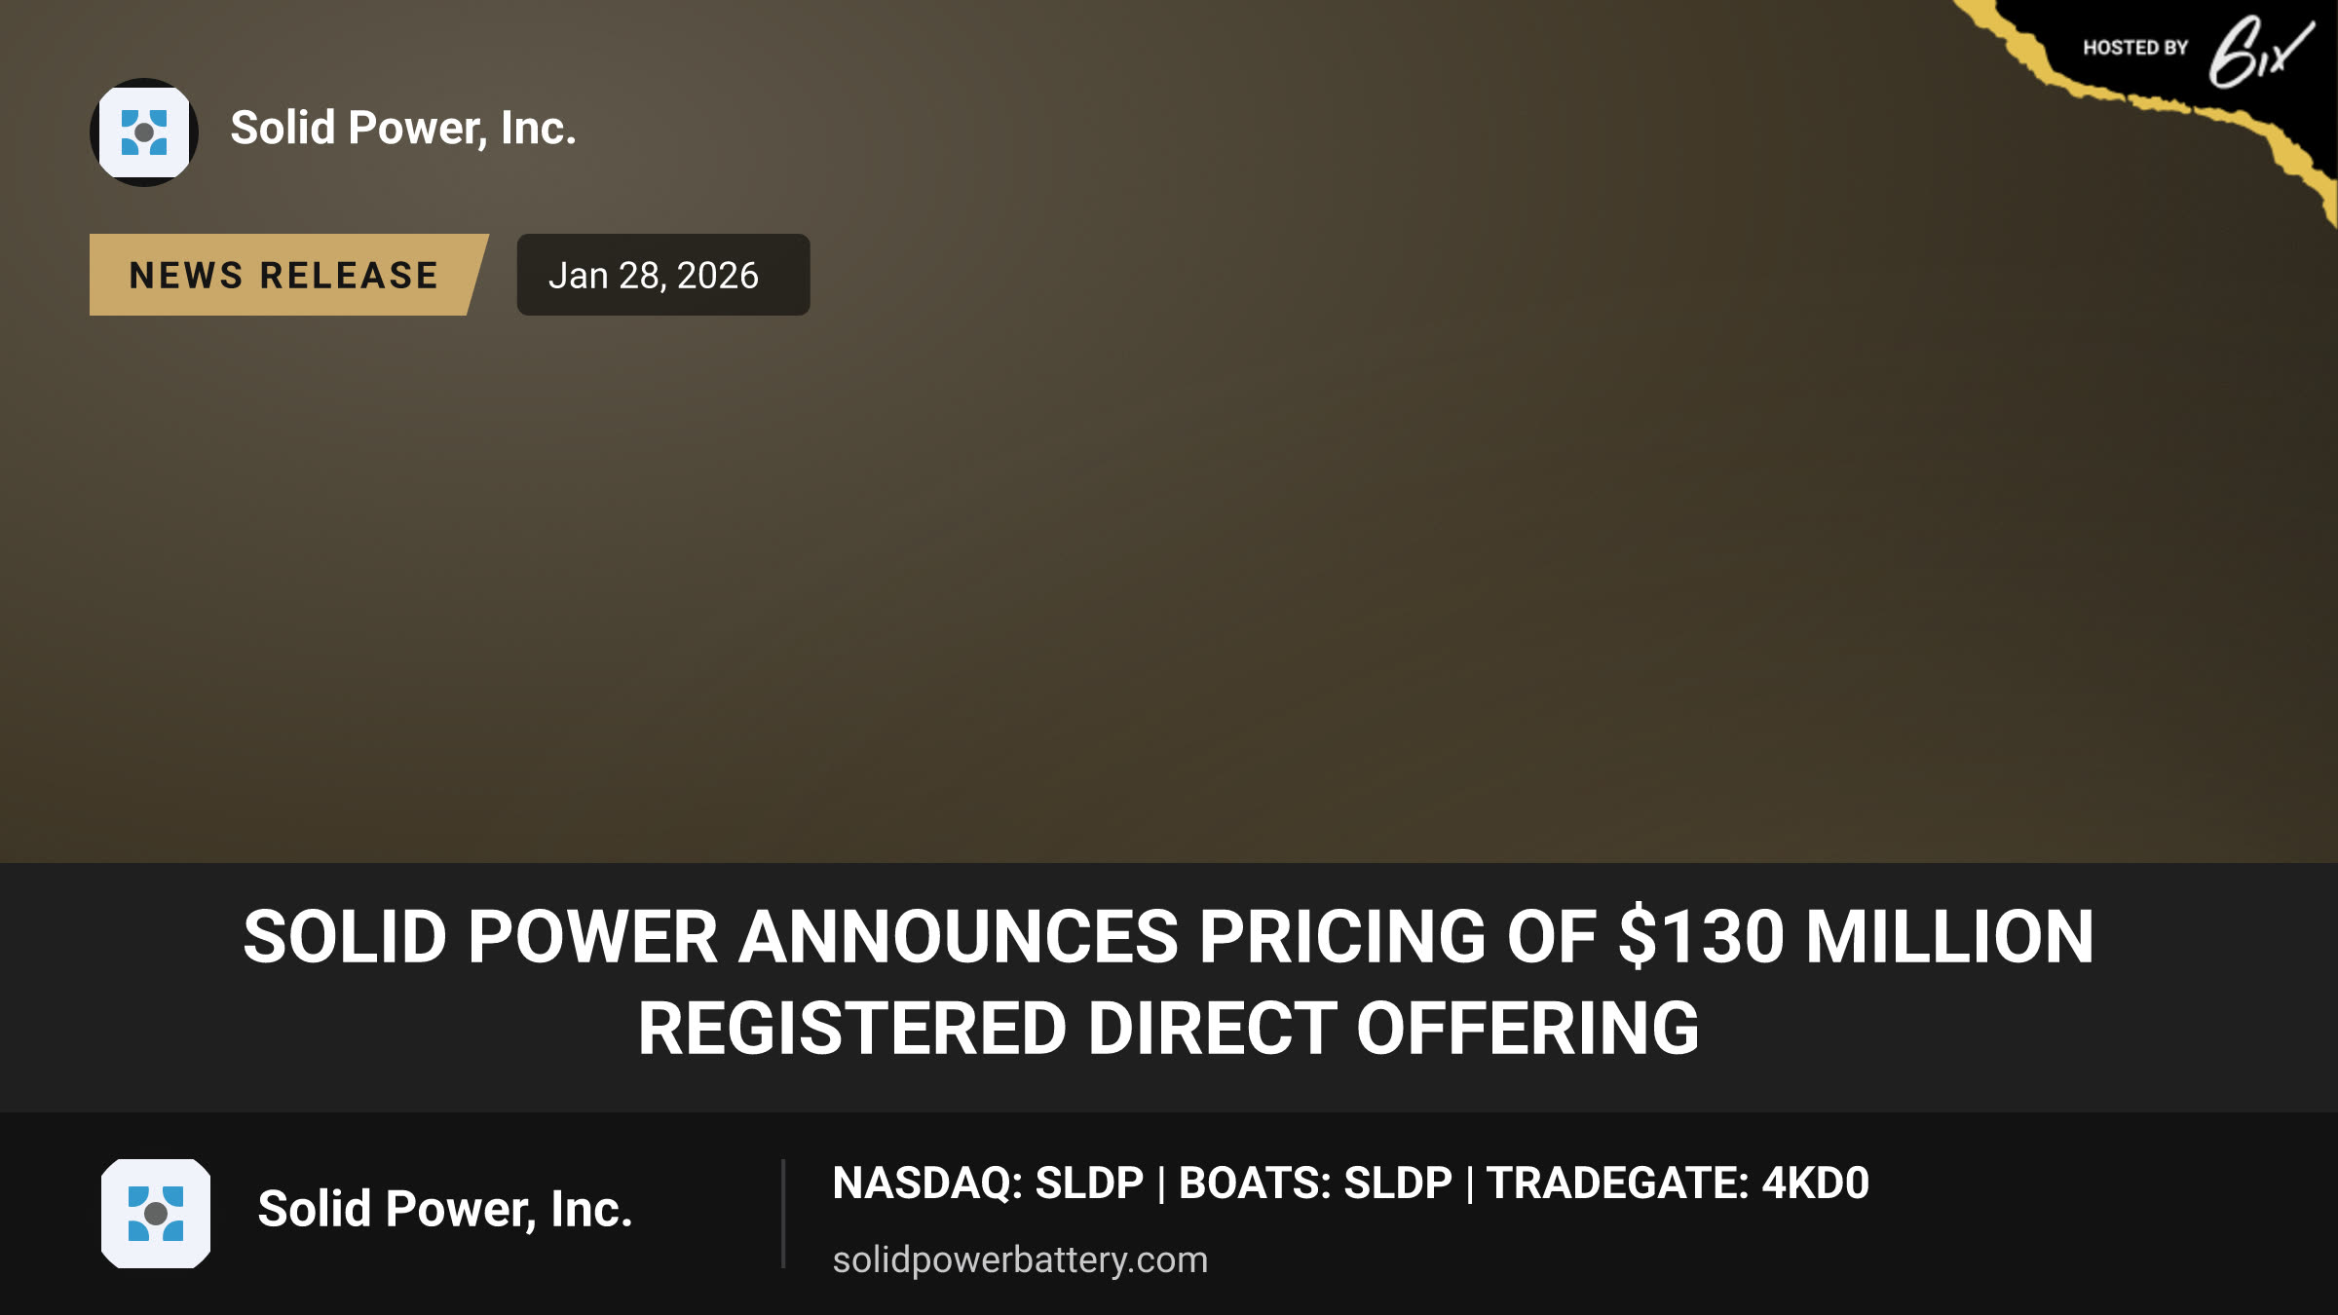This screenshot has width=2338, height=1315.
Task: Click the HOSTED BY label
Action: point(2135,48)
